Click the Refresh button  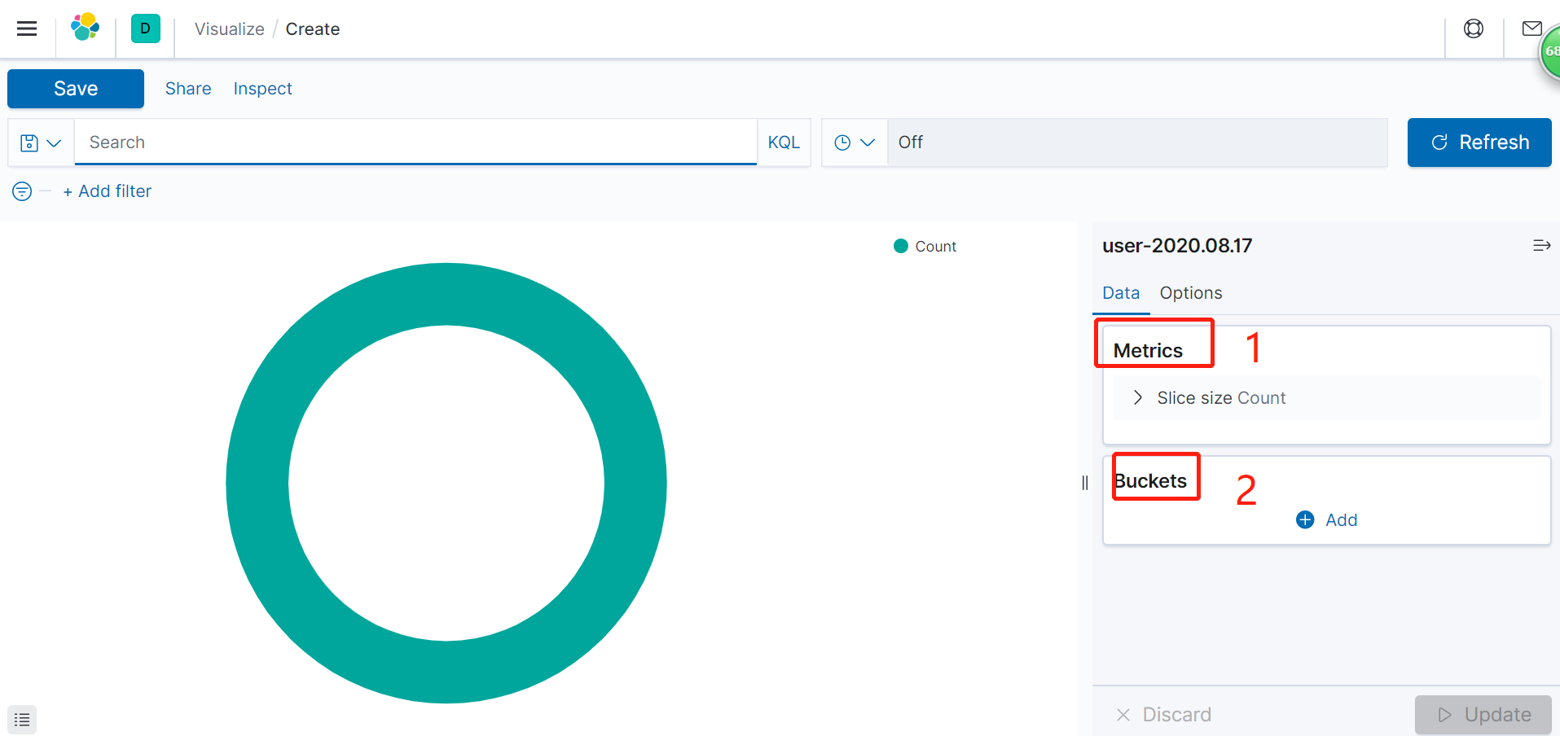[1479, 142]
